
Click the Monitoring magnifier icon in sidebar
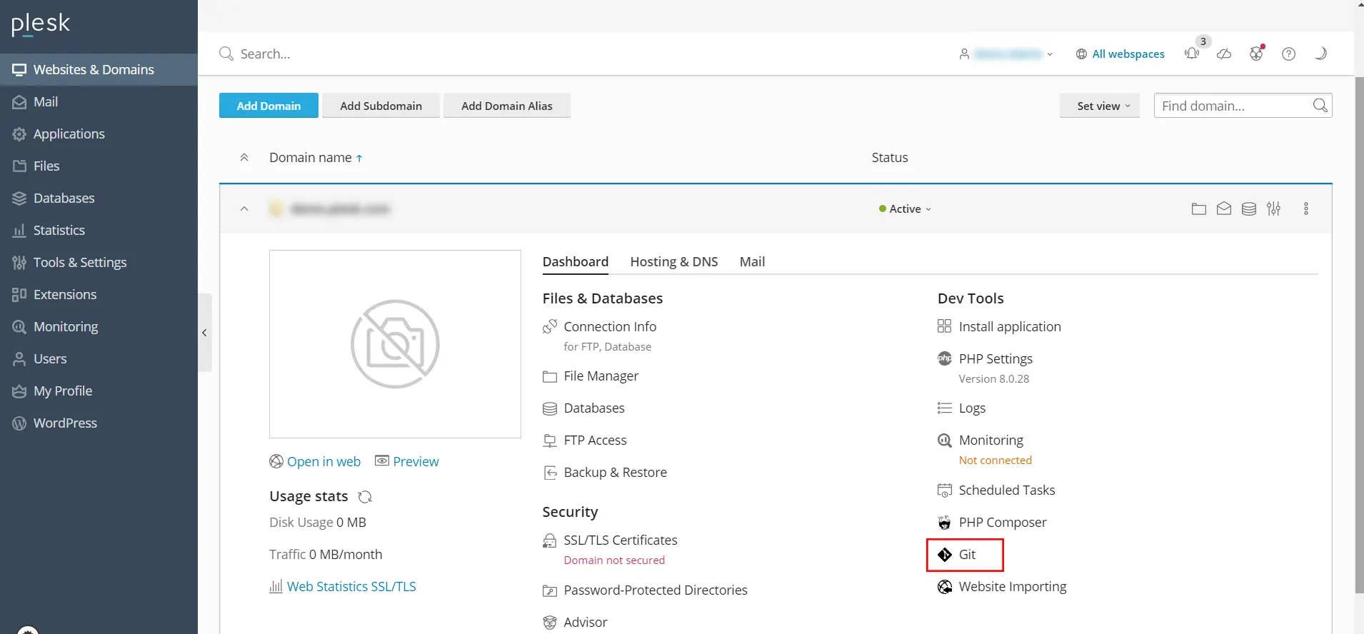coord(19,326)
